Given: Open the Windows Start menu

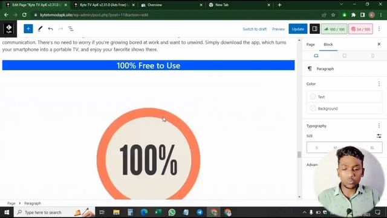Looking at the screenshot, I should [x=7, y=213].
